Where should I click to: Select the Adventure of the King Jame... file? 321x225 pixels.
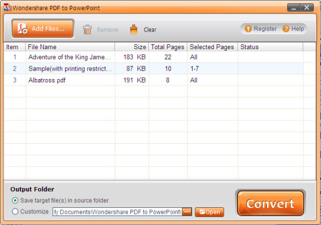coord(70,57)
